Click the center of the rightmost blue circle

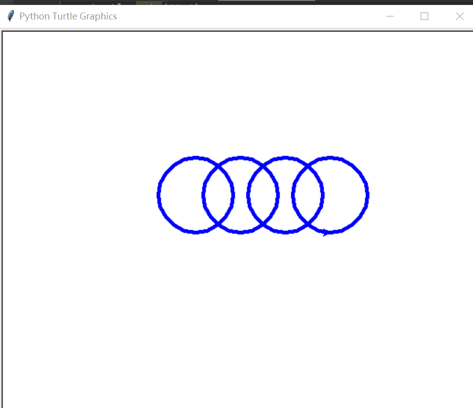(330, 195)
